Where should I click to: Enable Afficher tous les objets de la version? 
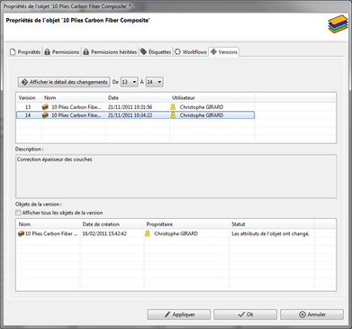pos(18,213)
